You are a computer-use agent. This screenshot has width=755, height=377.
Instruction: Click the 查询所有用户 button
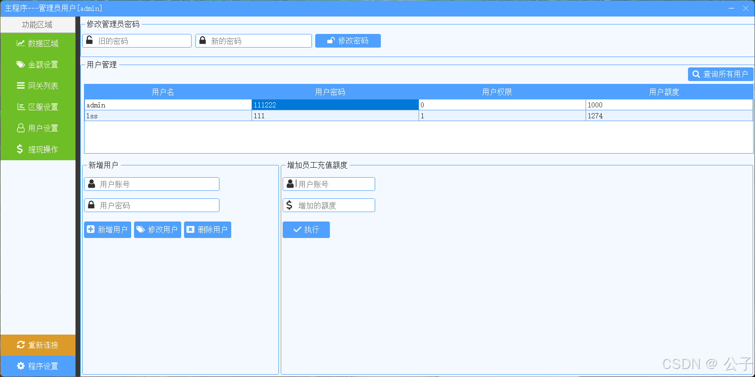721,74
